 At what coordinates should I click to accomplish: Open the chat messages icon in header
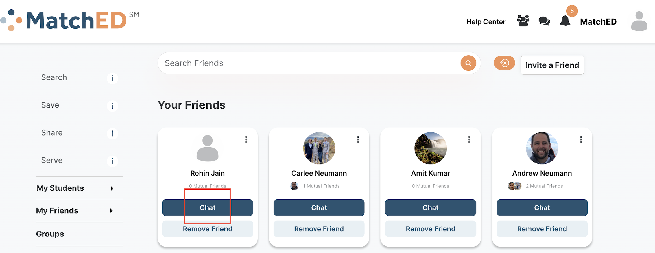pyautogui.click(x=544, y=21)
